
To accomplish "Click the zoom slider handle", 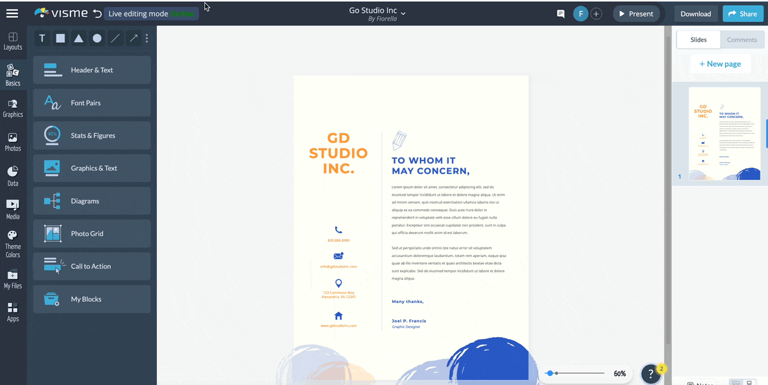I will (x=550, y=373).
